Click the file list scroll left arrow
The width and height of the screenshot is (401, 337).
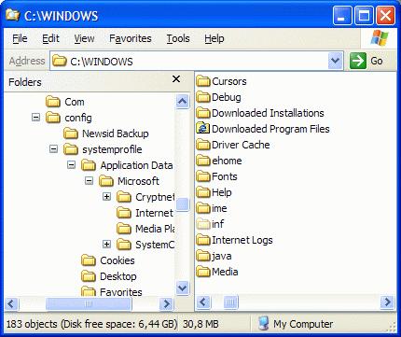[x=203, y=302]
